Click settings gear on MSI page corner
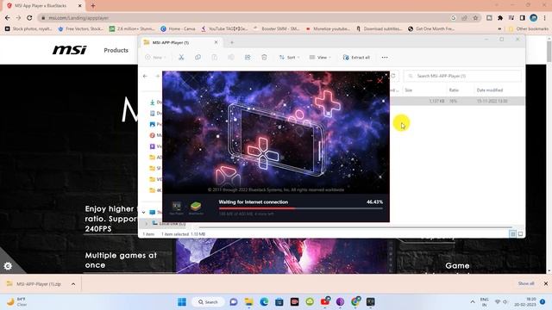Viewport: 552px width, 310px height. [8, 266]
